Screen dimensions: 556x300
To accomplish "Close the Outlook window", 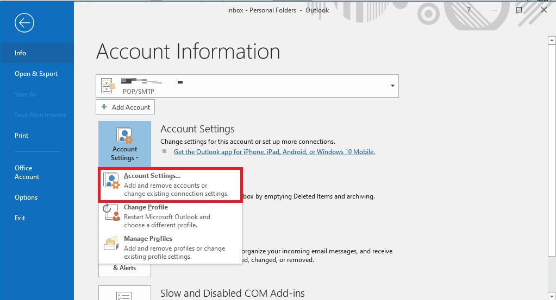I will [x=544, y=10].
